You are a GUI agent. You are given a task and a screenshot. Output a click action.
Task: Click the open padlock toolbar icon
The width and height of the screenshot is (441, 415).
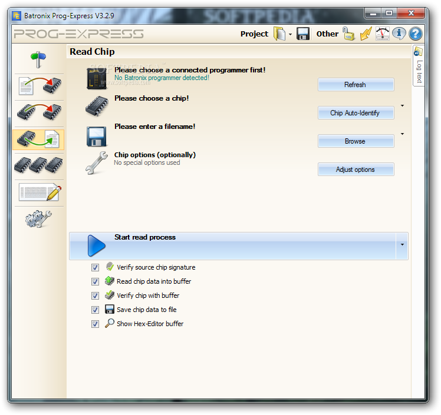348,34
